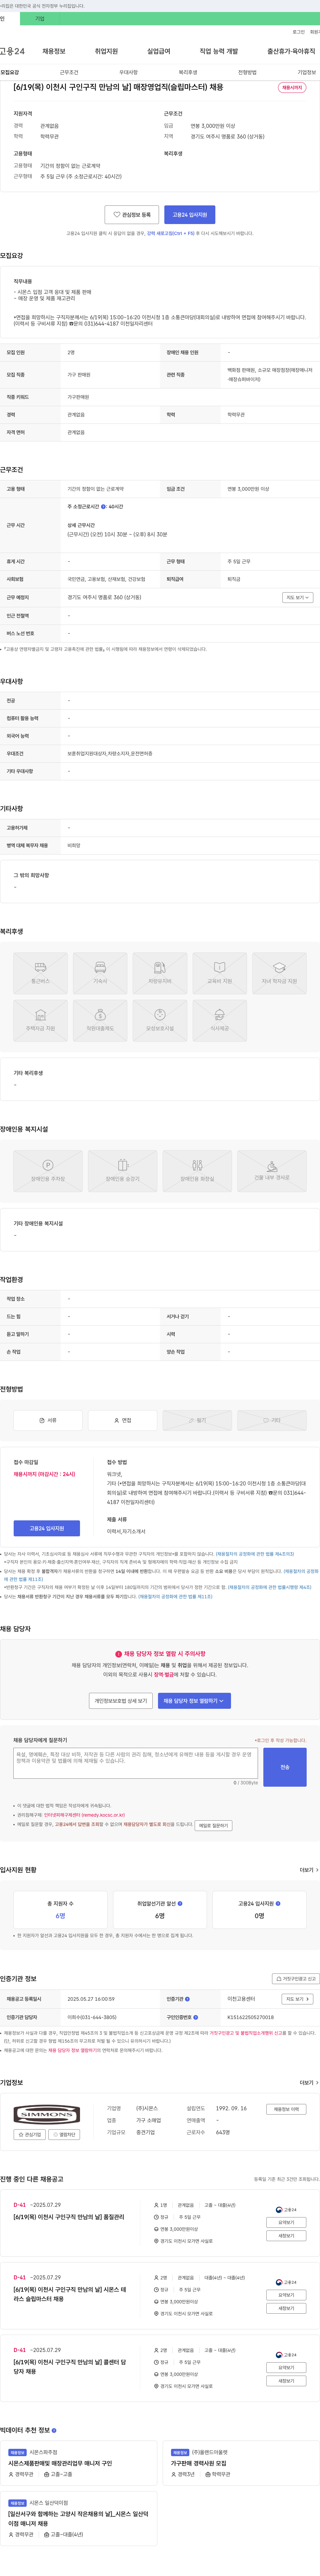
Task: Click 요약보기 for 슬립마스터 listing
Action: pyautogui.click(x=286, y=2295)
